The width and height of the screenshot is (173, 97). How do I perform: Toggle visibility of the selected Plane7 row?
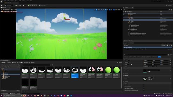(124, 20)
